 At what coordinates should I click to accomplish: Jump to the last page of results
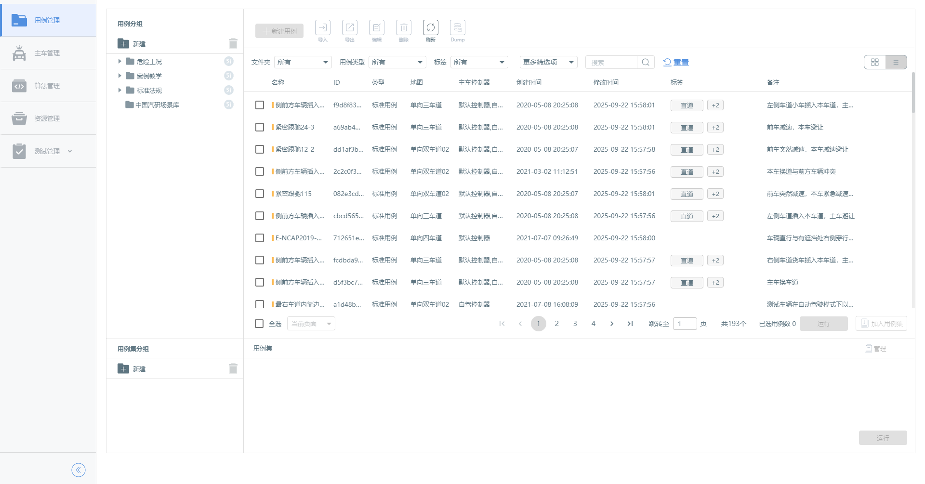[630, 324]
